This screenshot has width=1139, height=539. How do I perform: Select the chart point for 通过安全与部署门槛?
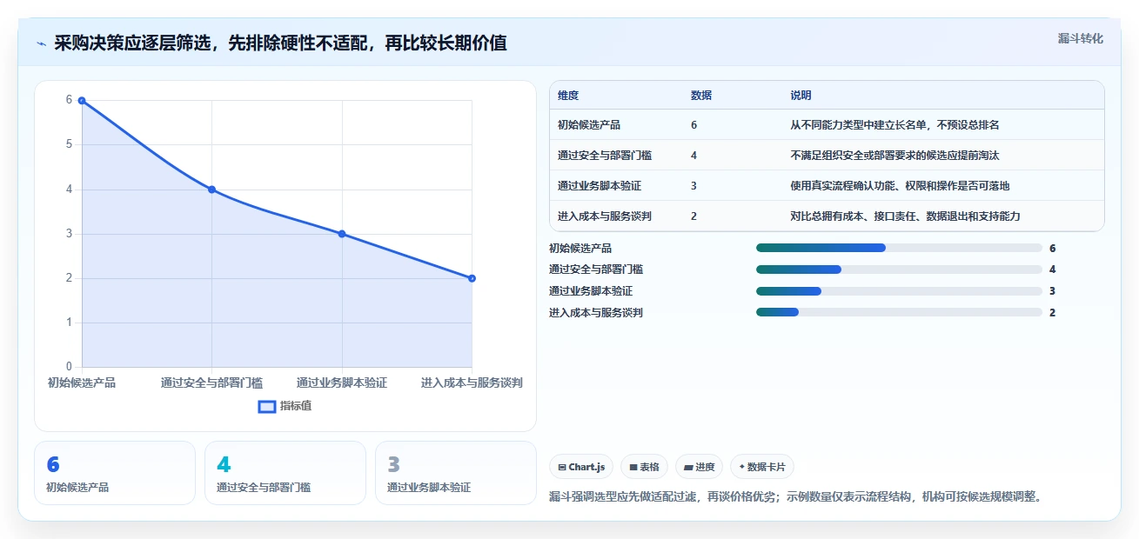211,190
